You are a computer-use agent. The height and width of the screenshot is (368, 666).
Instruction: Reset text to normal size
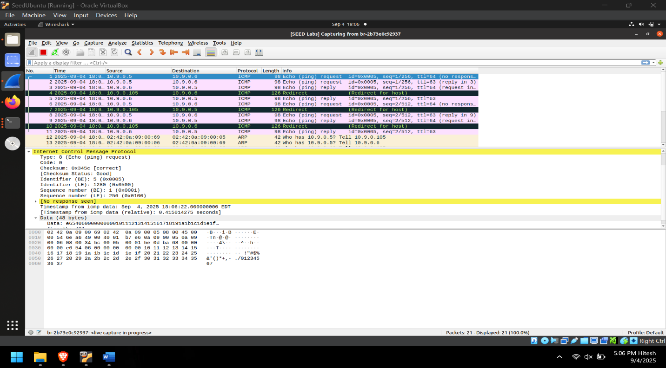coord(247,52)
